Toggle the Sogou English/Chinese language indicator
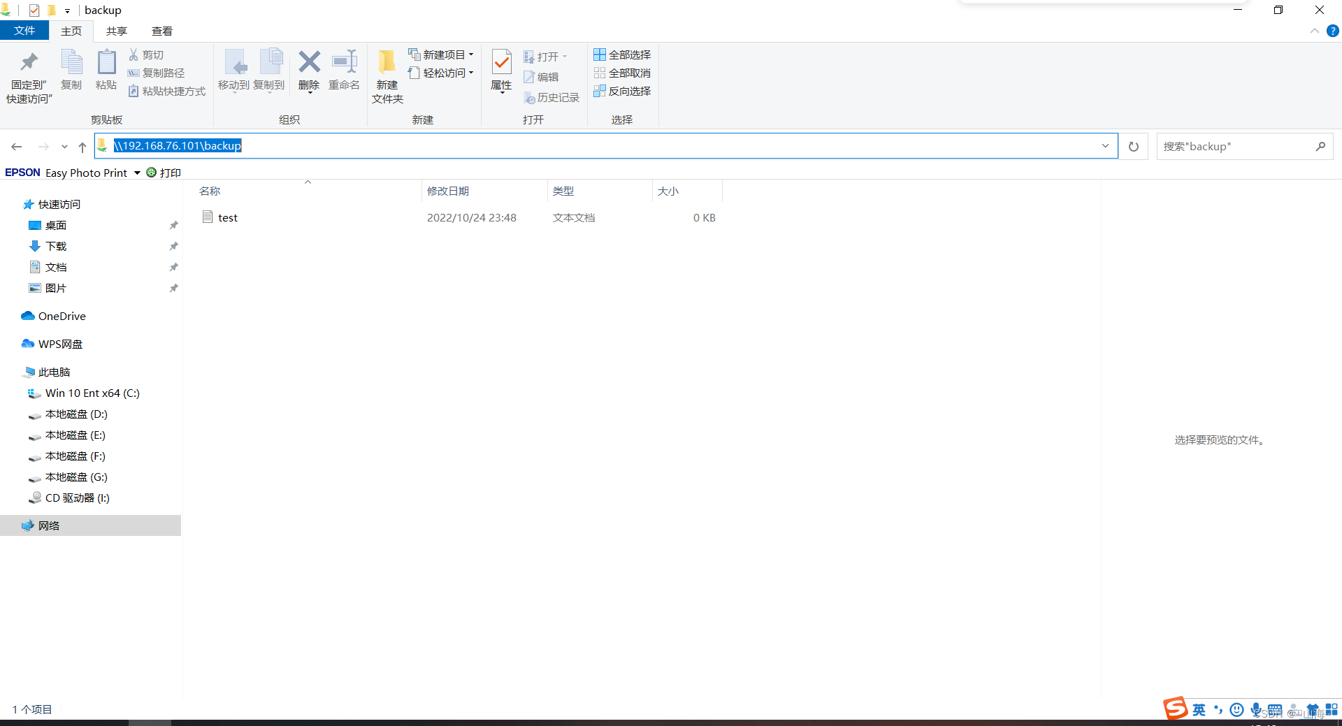The image size is (1342, 726). (x=1199, y=710)
